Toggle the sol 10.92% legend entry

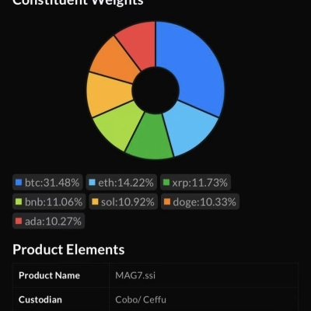[124, 201]
